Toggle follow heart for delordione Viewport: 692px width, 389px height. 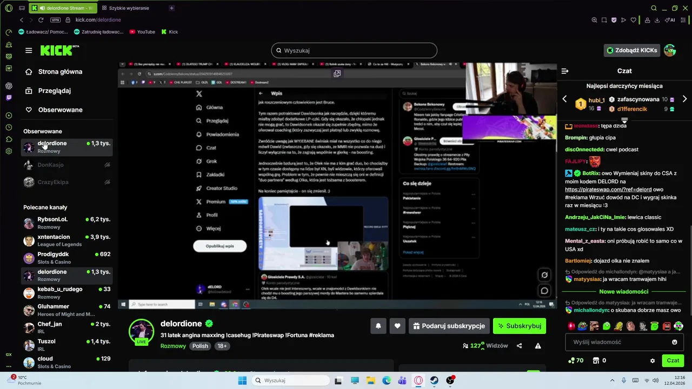click(x=397, y=326)
